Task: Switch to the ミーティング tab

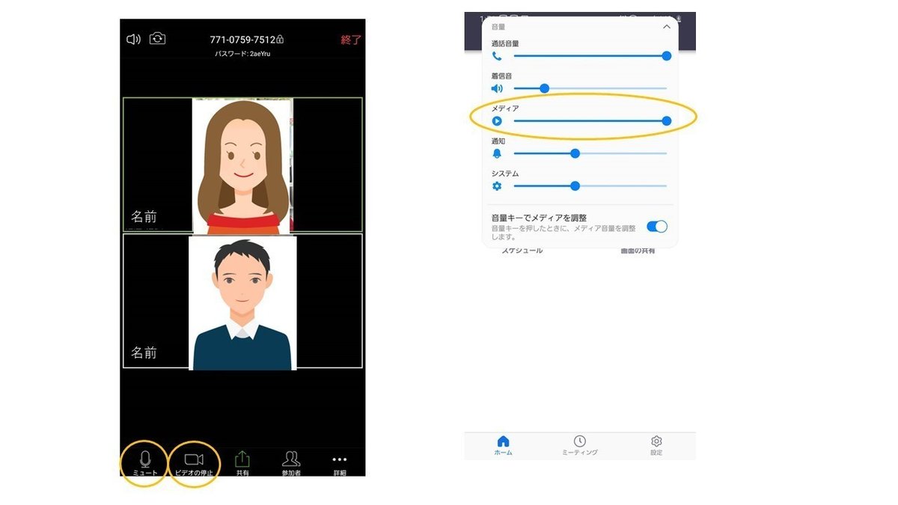Action: click(580, 443)
